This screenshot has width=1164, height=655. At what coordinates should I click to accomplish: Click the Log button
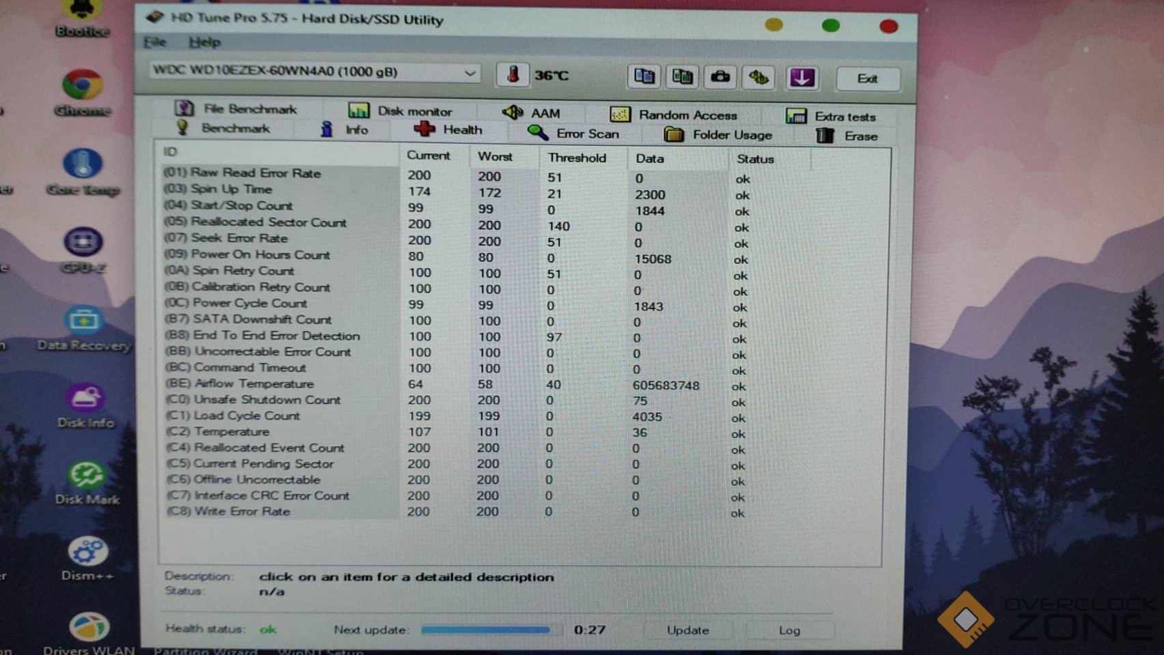pyautogui.click(x=789, y=630)
